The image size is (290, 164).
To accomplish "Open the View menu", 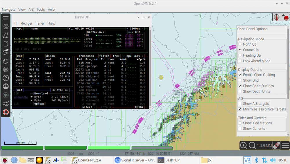I will coord(22,10).
